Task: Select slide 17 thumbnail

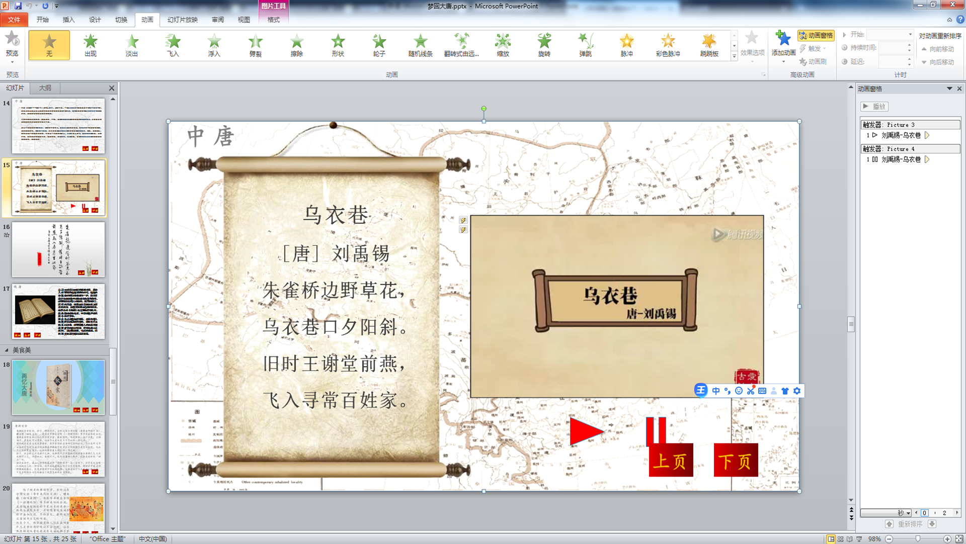Action: (x=58, y=311)
